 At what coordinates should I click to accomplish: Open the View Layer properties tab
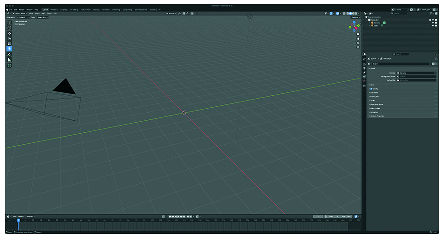point(365,73)
